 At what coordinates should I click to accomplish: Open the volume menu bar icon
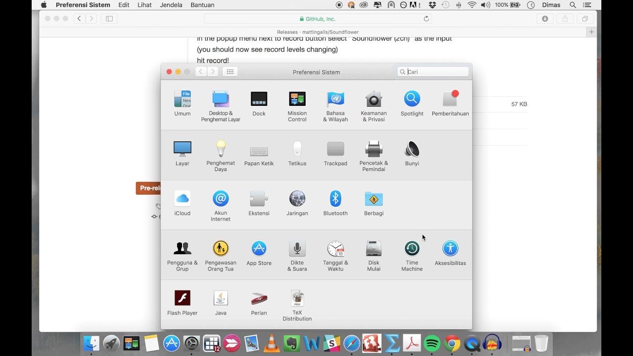[486, 5]
